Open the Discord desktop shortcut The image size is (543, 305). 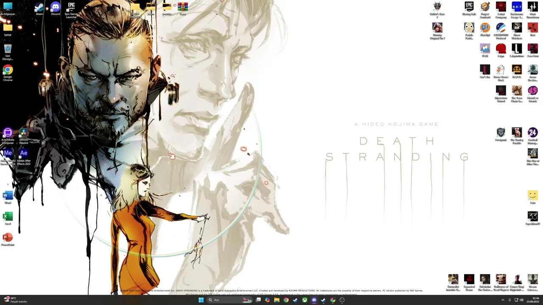point(56,8)
